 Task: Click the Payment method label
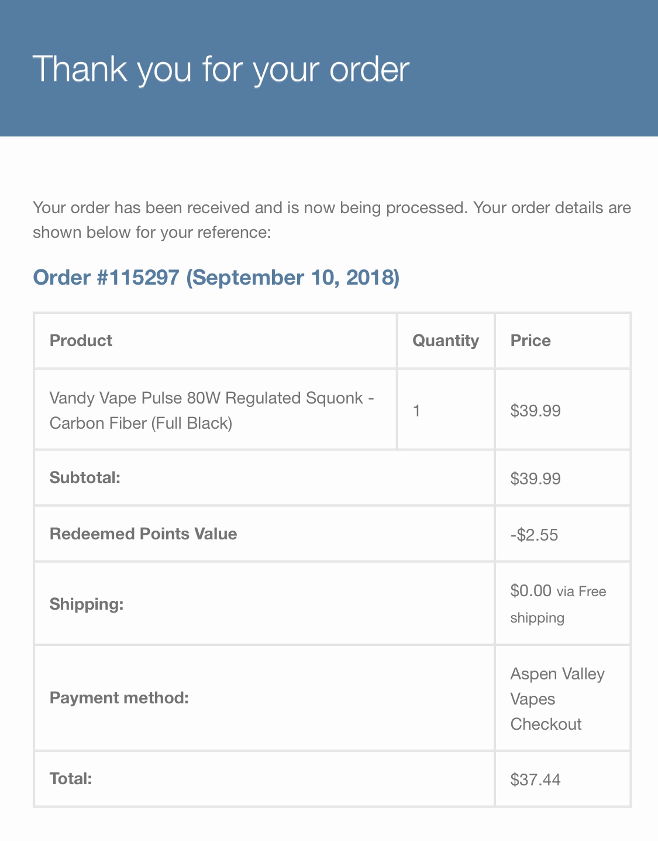coord(119,698)
